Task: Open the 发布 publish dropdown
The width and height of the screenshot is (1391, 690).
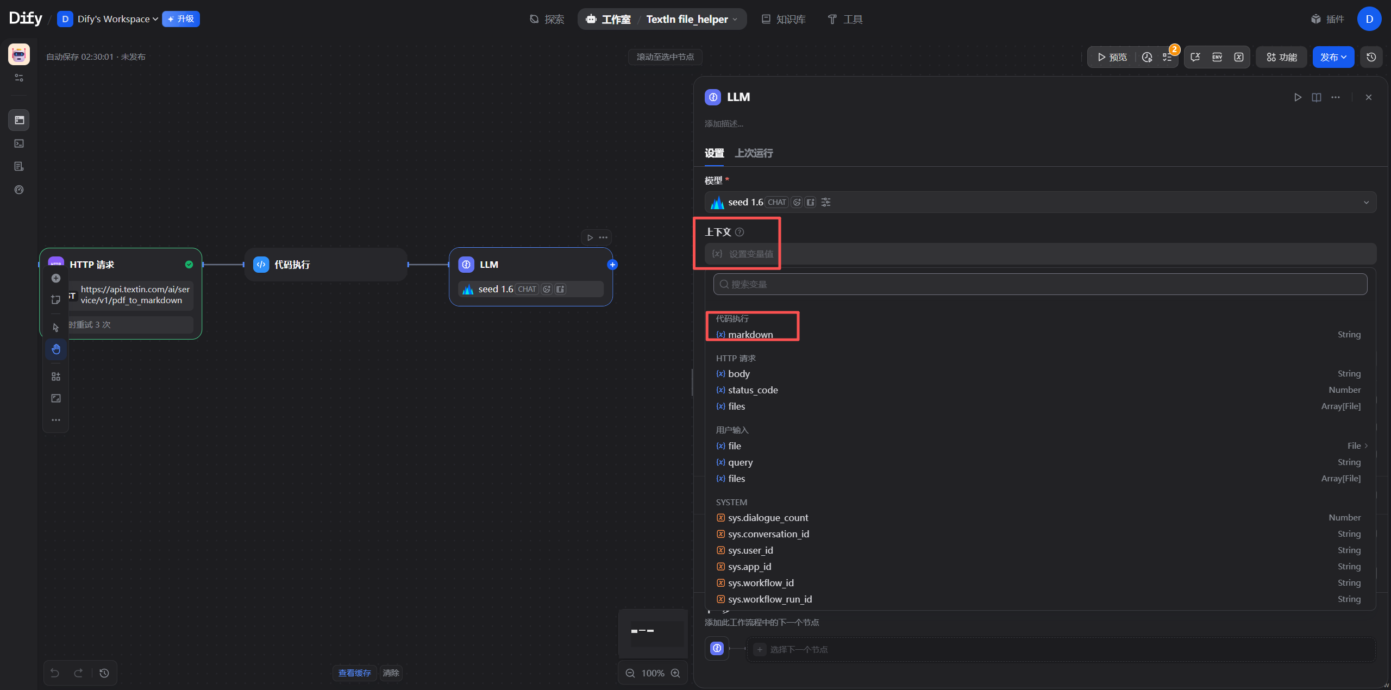Action: point(1333,57)
